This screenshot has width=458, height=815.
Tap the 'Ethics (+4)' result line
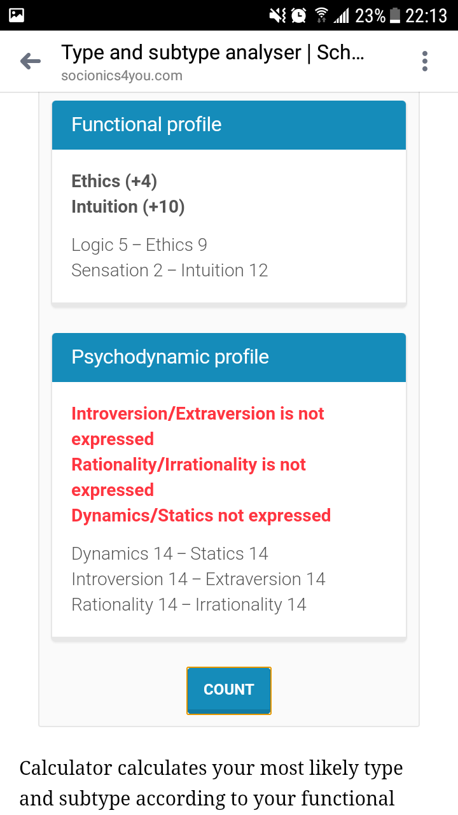pyautogui.click(x=114, y=181)
